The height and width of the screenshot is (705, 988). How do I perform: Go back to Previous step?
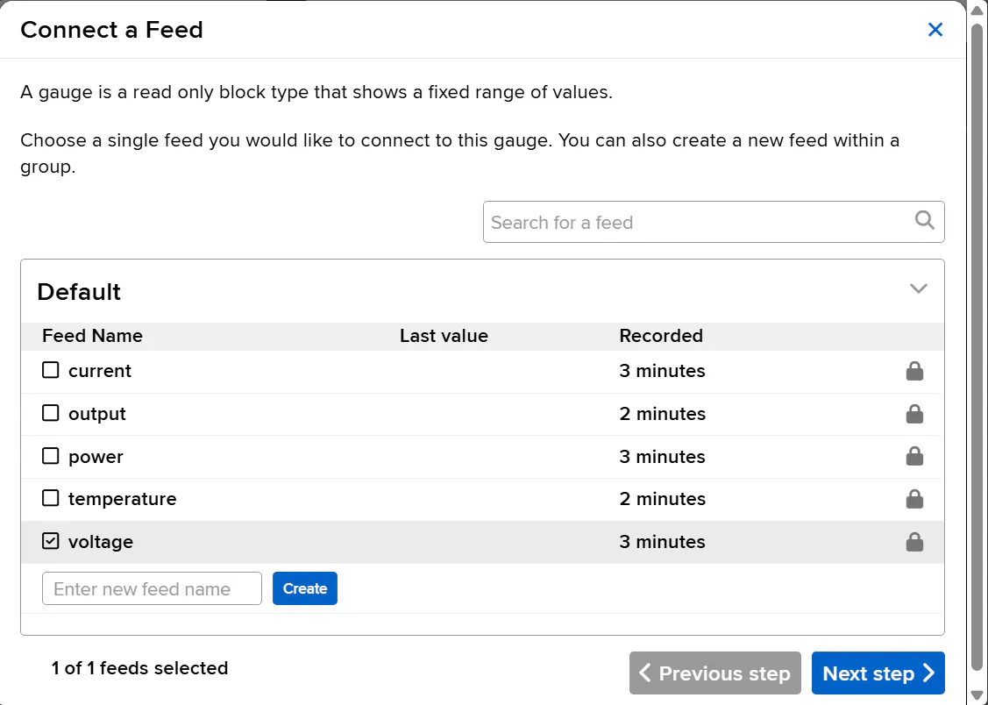[715, 673]
